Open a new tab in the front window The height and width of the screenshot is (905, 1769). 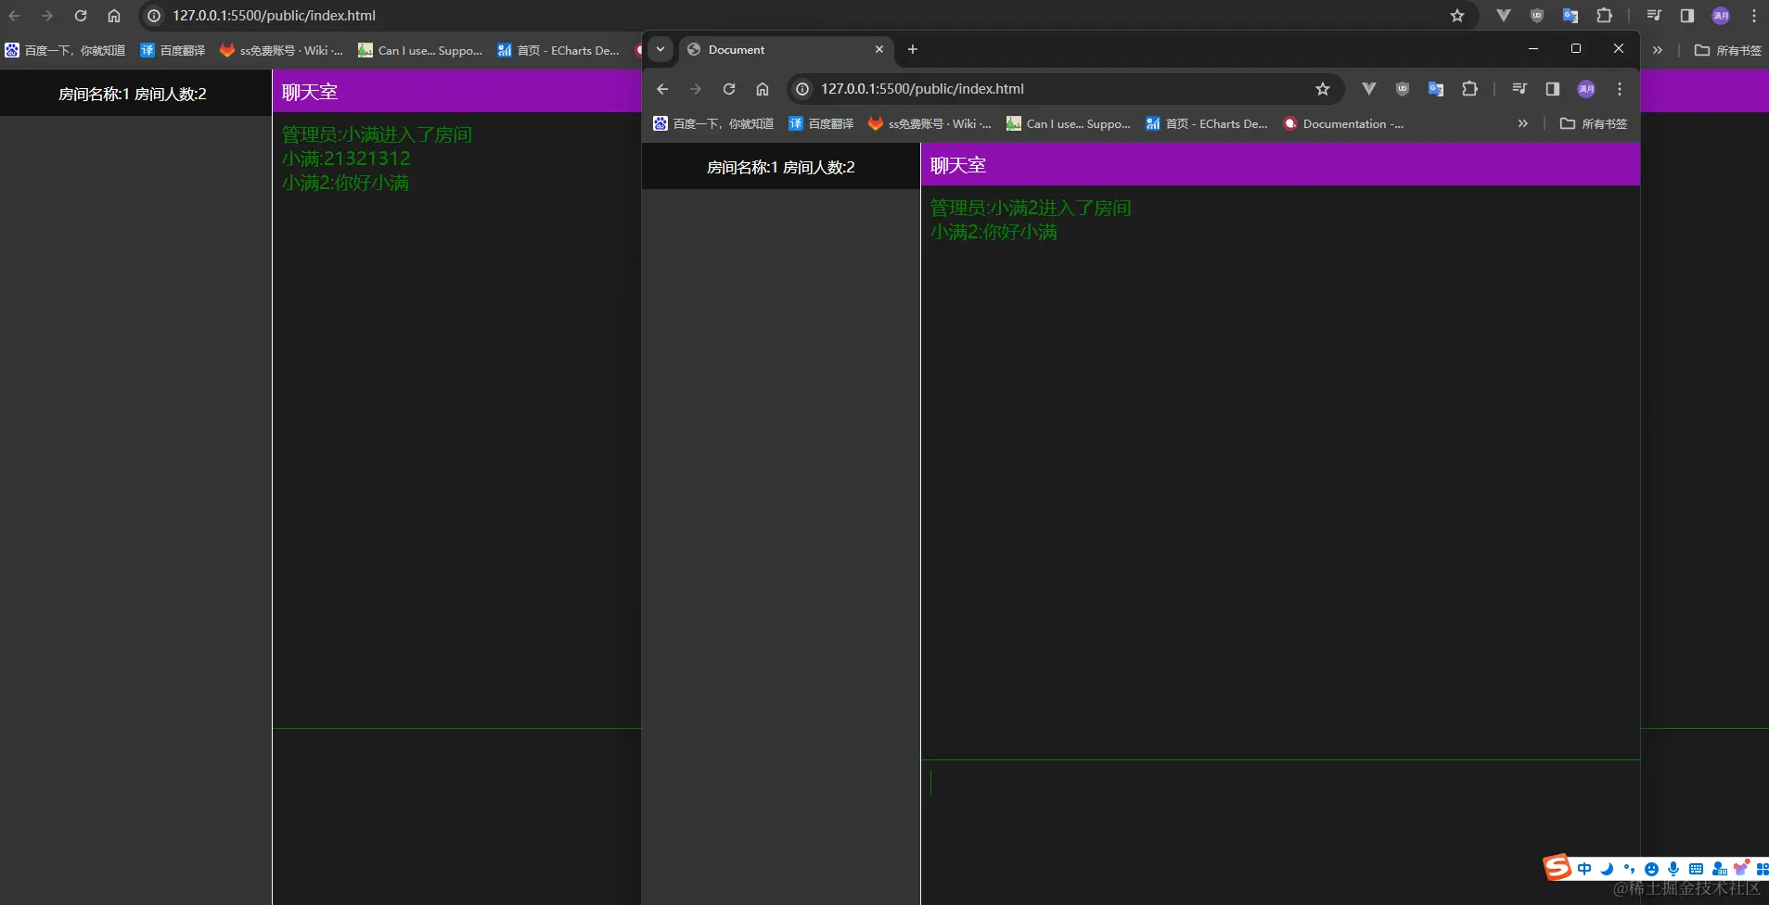click(x=913, y=49)
